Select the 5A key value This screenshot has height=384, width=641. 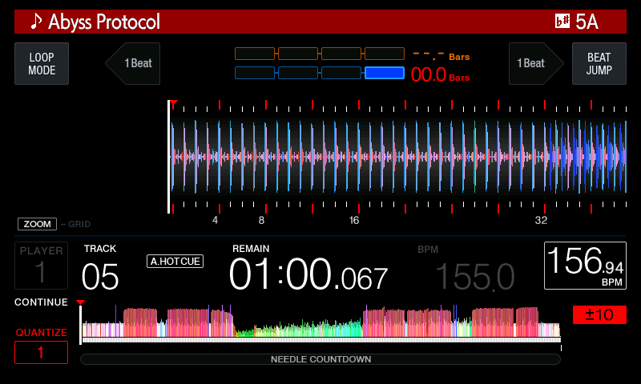(587, 22)
